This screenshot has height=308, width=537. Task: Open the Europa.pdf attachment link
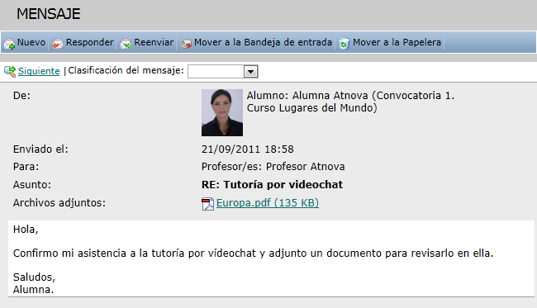click(x=268, y=202)
